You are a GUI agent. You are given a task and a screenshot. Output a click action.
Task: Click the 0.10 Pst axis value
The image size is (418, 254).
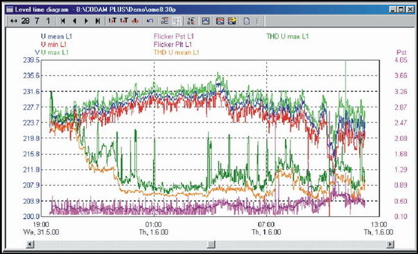401,217
